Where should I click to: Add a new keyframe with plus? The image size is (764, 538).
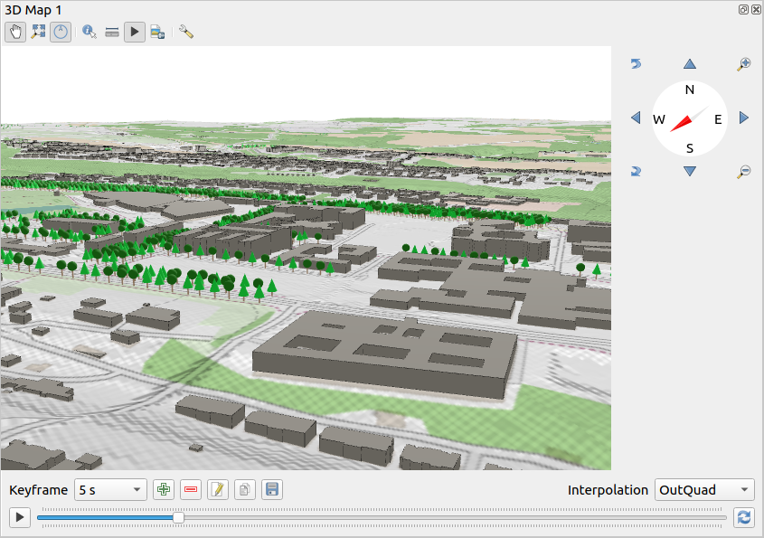tap(164, 490)
